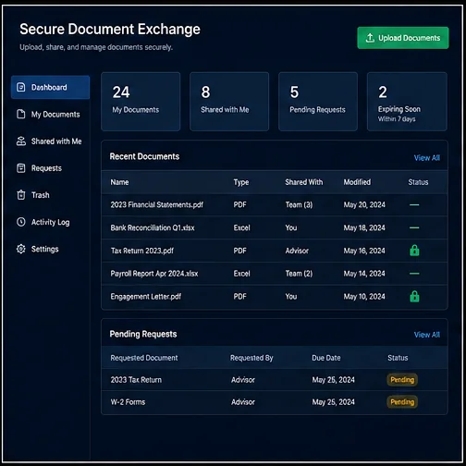The width and height of the screenshot is (466, 466).
Task: Click the Upload Documents button
Action: [403, 38]
